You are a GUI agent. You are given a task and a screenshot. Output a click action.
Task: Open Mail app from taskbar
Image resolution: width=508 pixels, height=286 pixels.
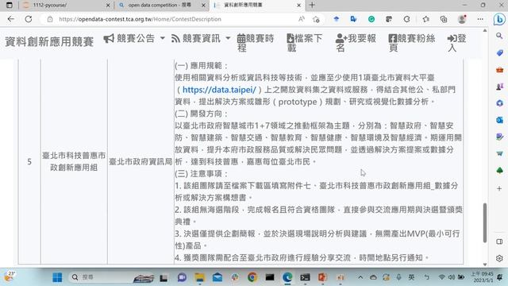click(x=217, y=277)
